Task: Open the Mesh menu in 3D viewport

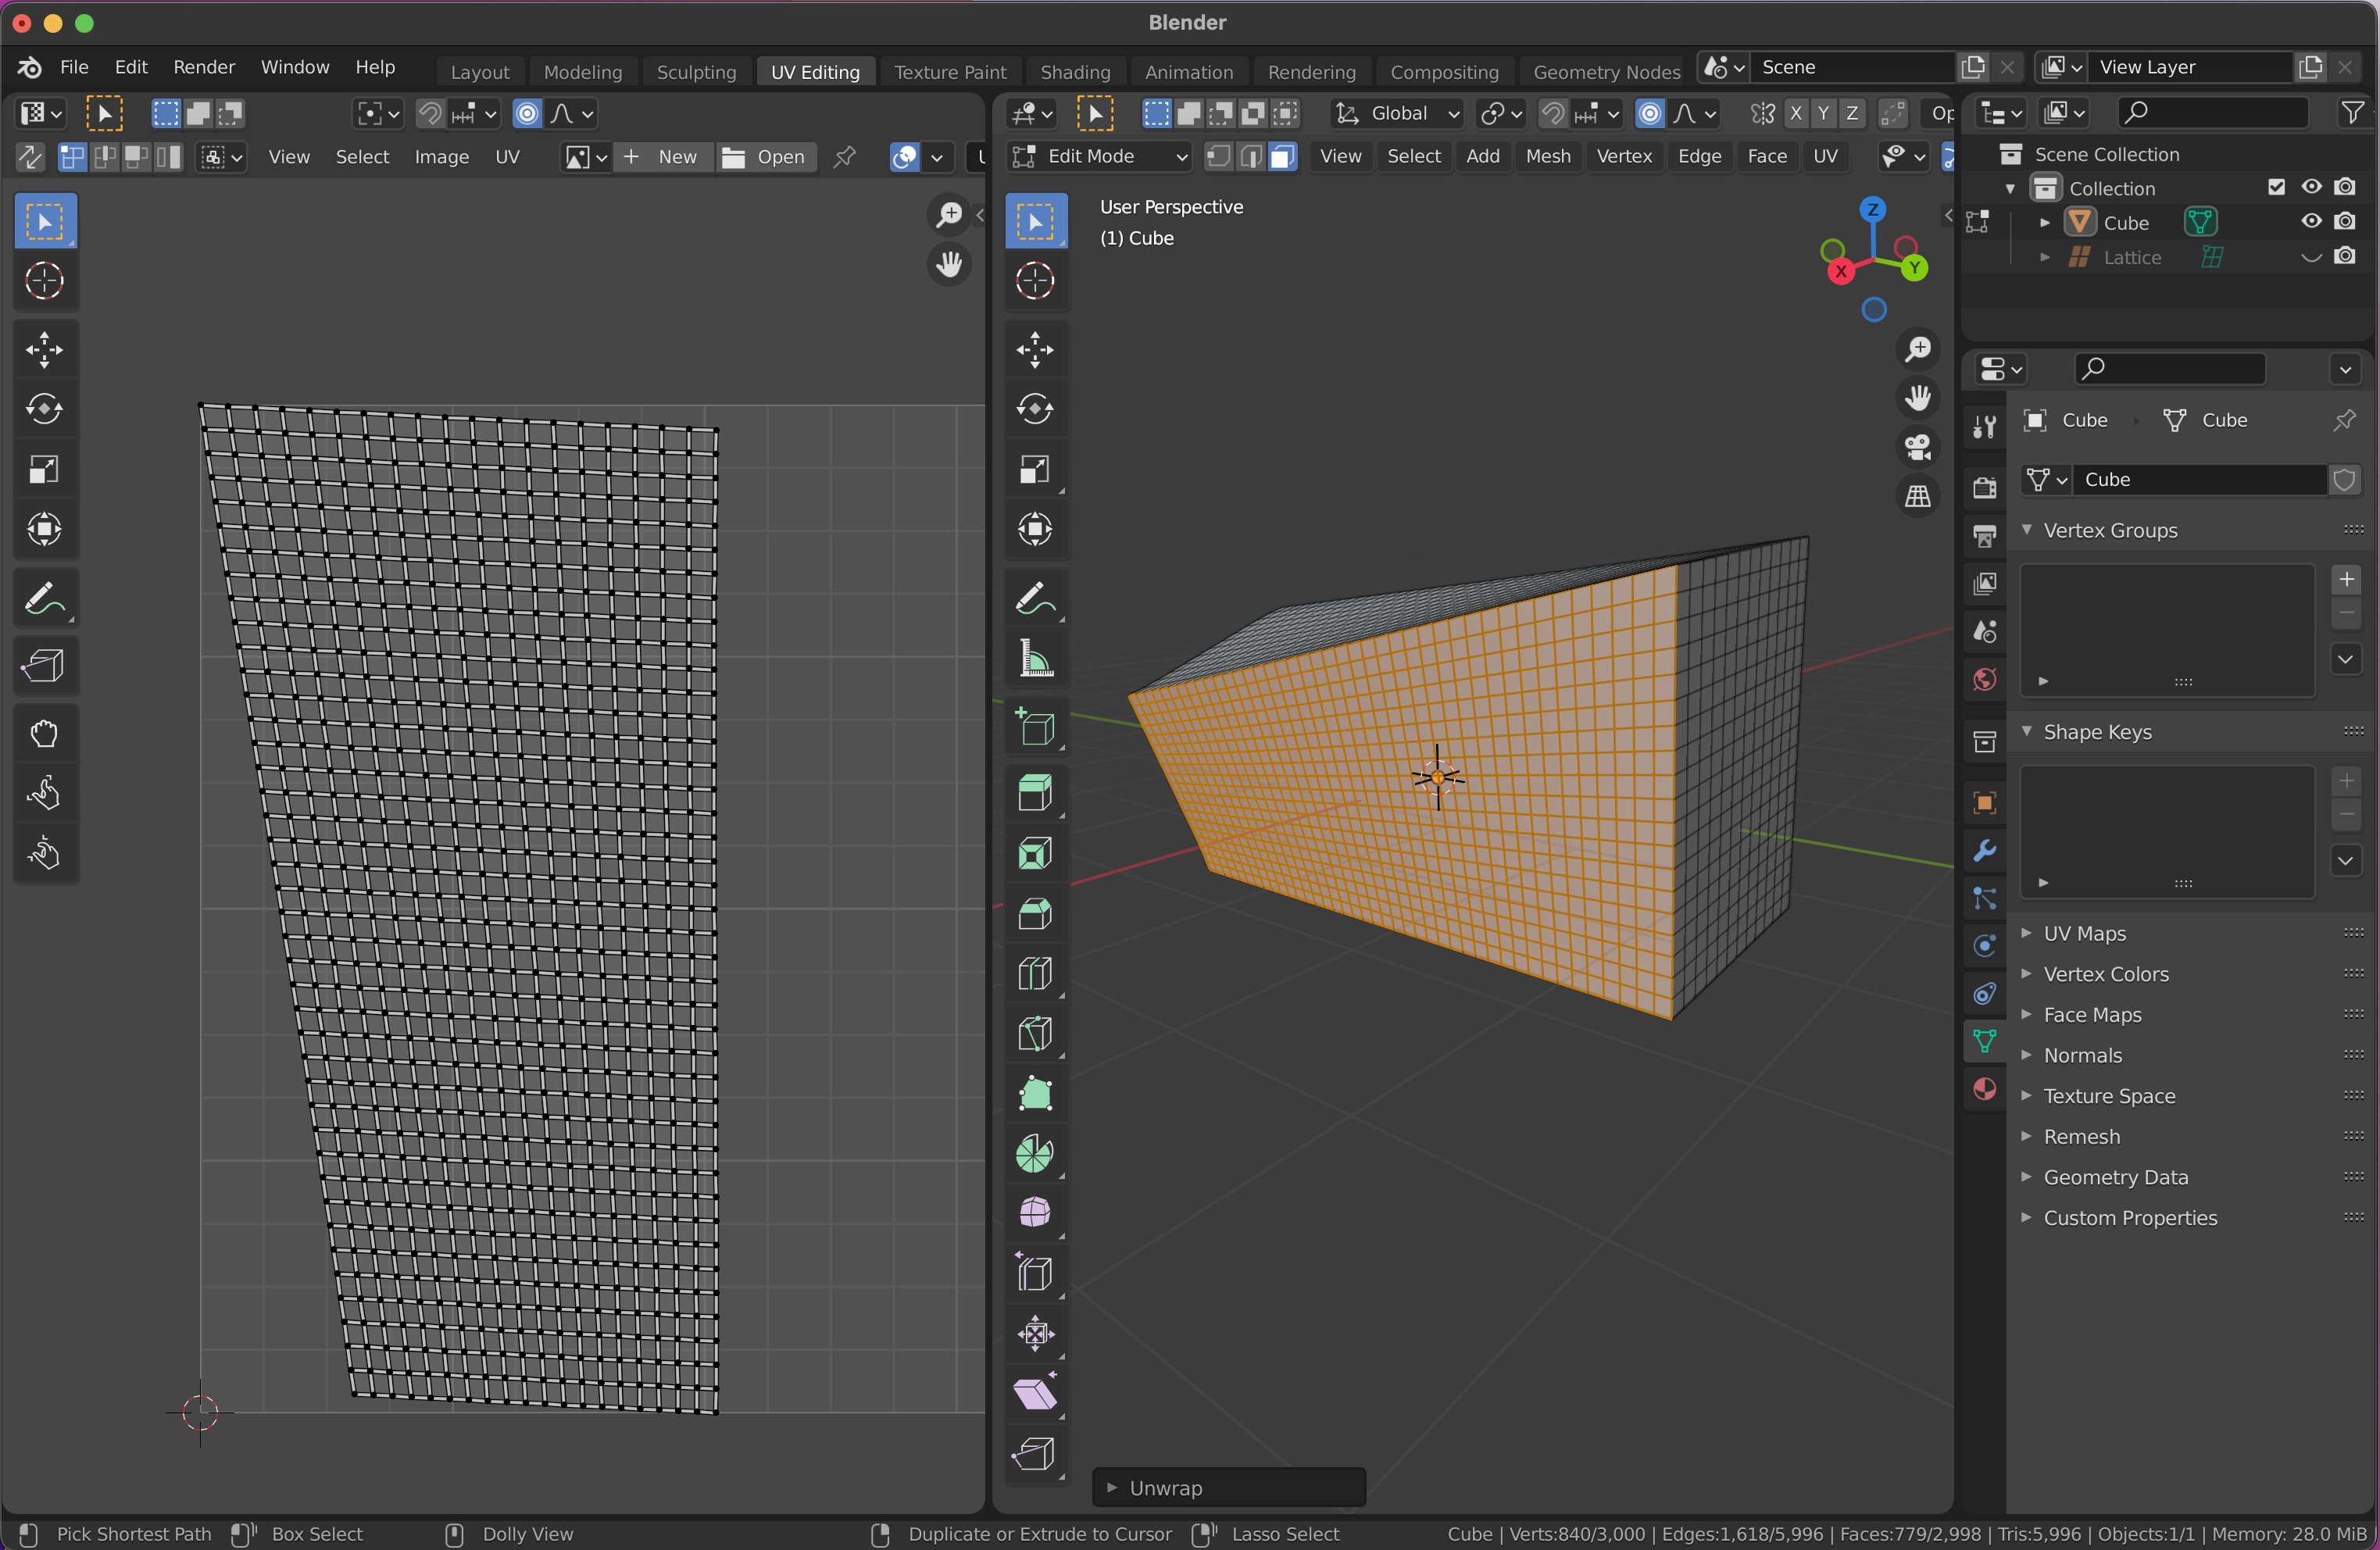Action: click(x=1547, y=157)
